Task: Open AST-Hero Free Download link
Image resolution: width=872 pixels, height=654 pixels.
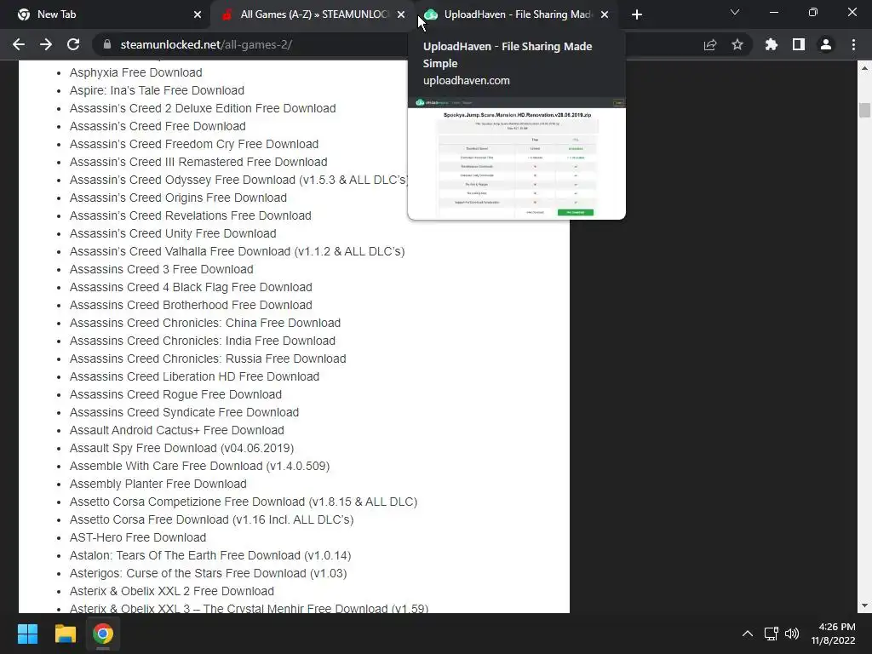Action: tap(138, 537)
